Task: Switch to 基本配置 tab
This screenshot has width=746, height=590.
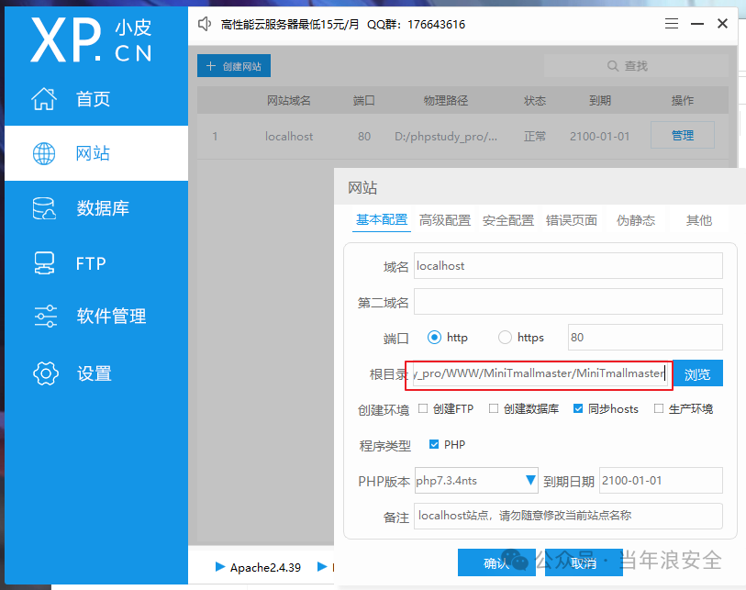Action: [x=382, y=220]
